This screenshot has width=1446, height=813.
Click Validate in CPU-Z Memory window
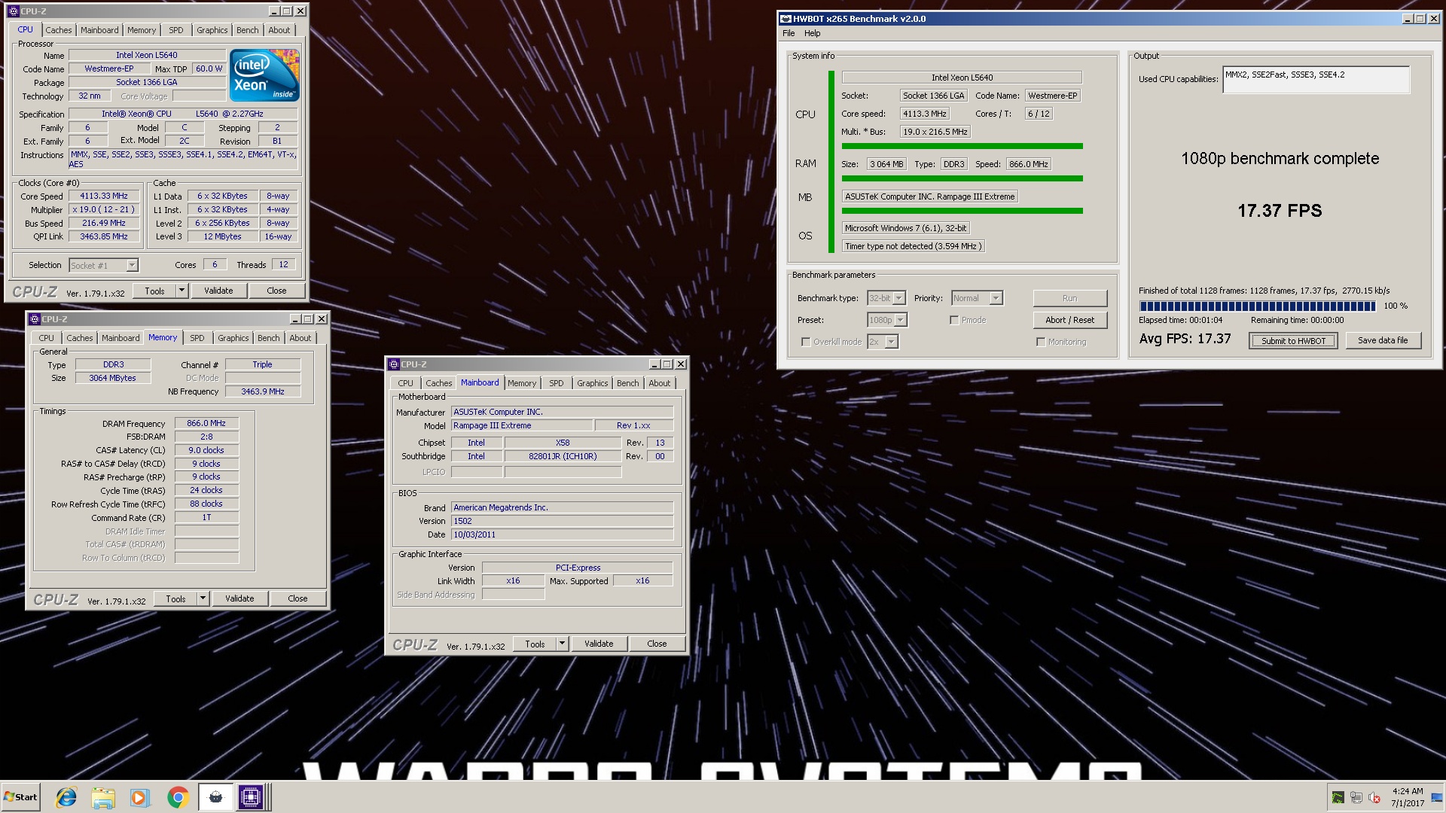coord(239,598)
